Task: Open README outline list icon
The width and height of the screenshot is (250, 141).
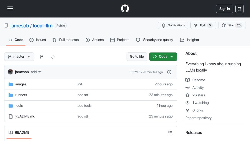Action: [170, 133]
